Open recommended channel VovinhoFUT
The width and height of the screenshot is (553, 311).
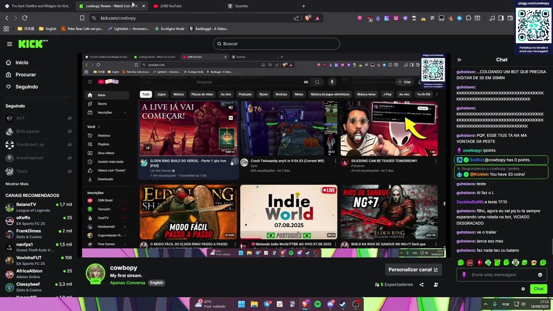38,260
